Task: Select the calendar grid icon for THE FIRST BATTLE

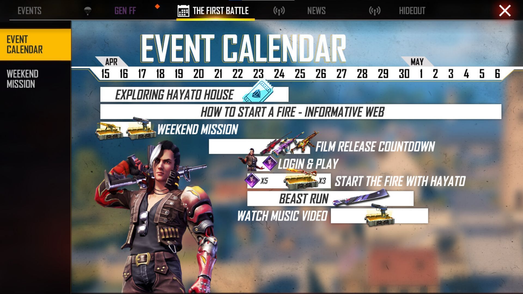Action: pos(184,10)
